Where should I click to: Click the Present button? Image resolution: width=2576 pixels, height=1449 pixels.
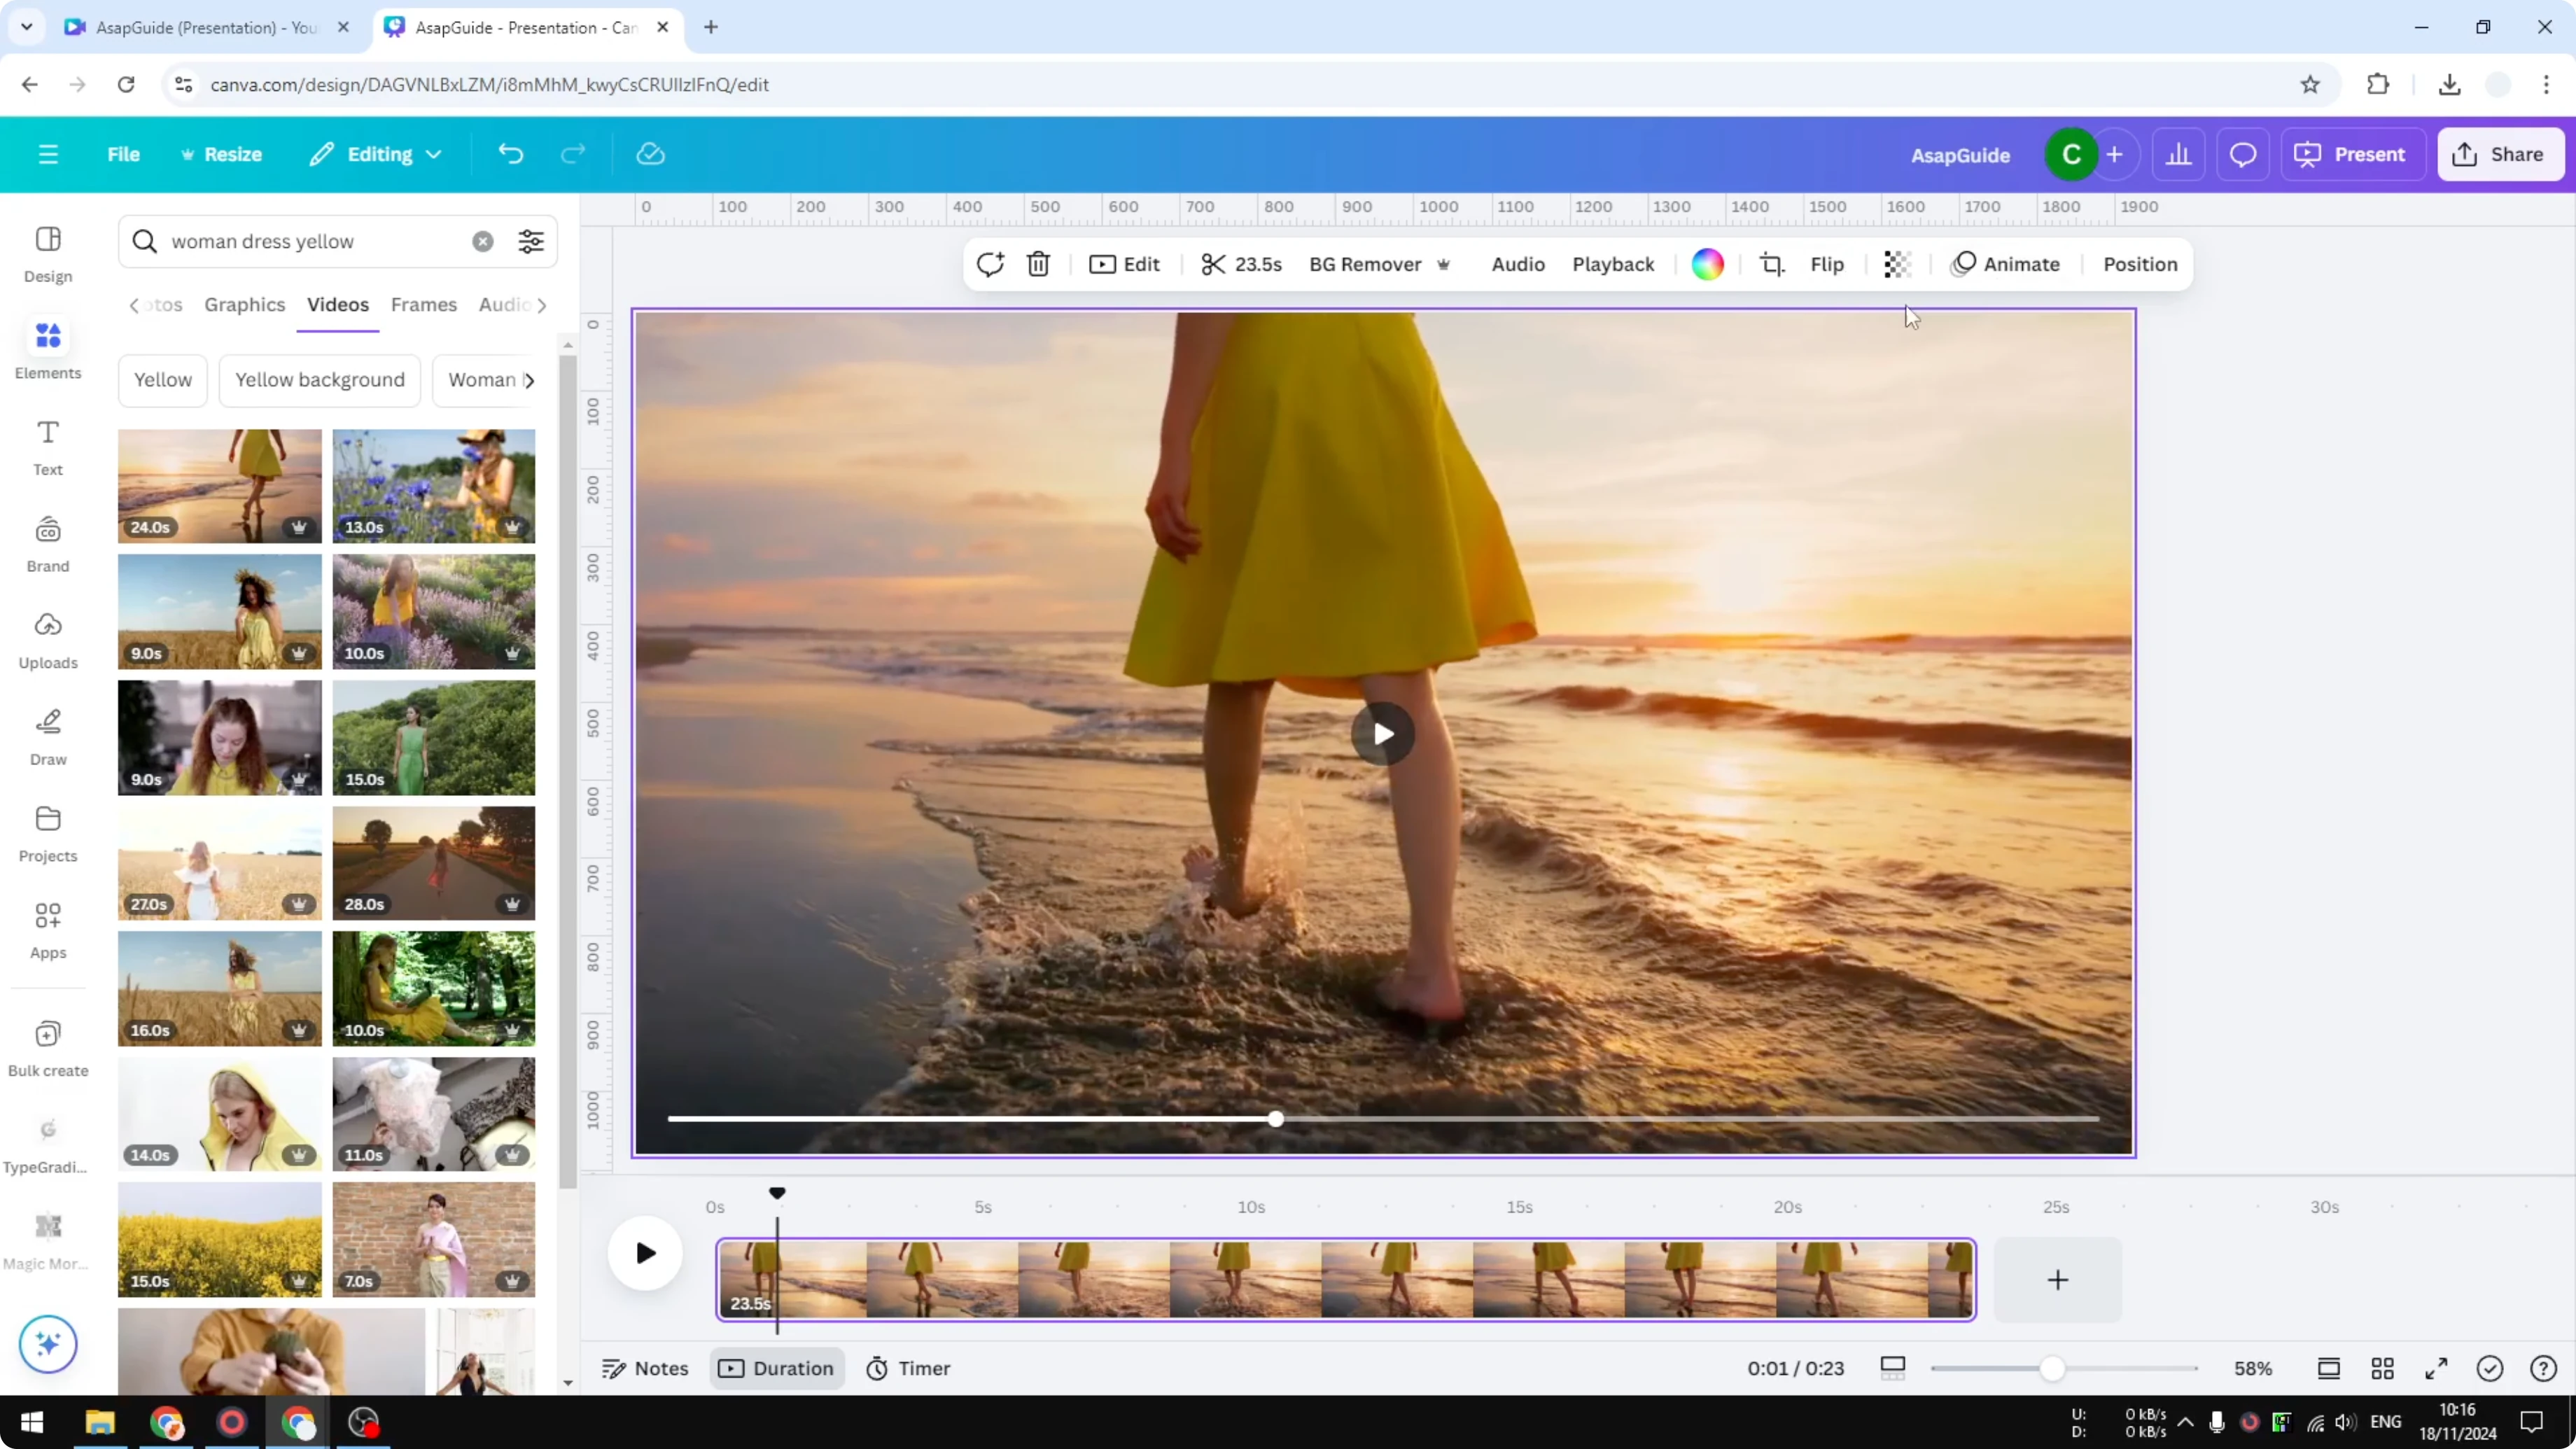tap(2353, 154)
